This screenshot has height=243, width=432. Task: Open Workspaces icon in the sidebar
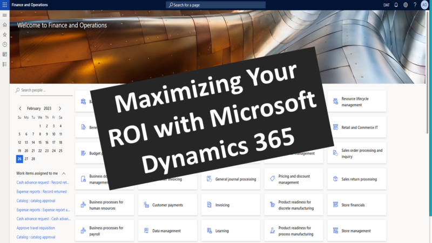(x=5, y=55)
